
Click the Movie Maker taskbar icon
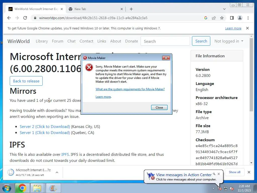coord(53,188)
